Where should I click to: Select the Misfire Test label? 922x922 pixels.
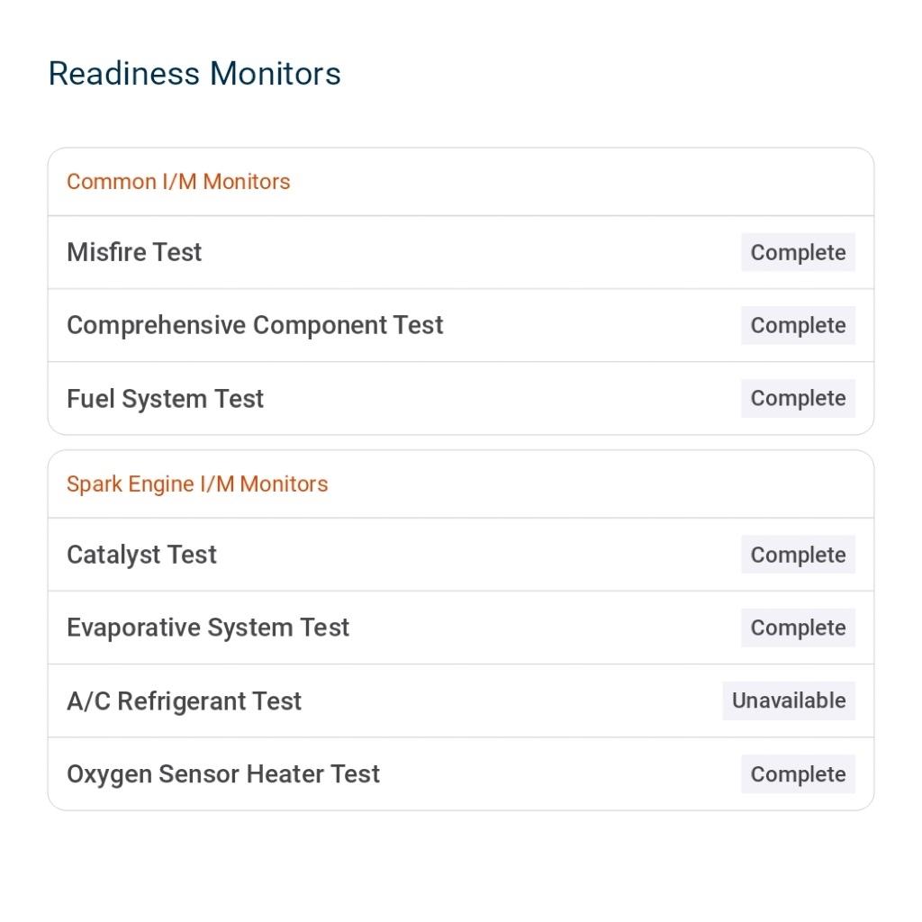[134, 252]
